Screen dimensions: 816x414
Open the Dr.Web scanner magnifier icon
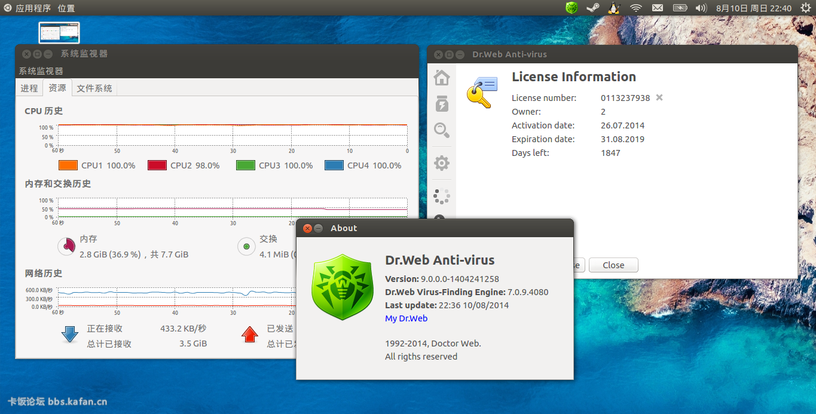pos(442,130)
